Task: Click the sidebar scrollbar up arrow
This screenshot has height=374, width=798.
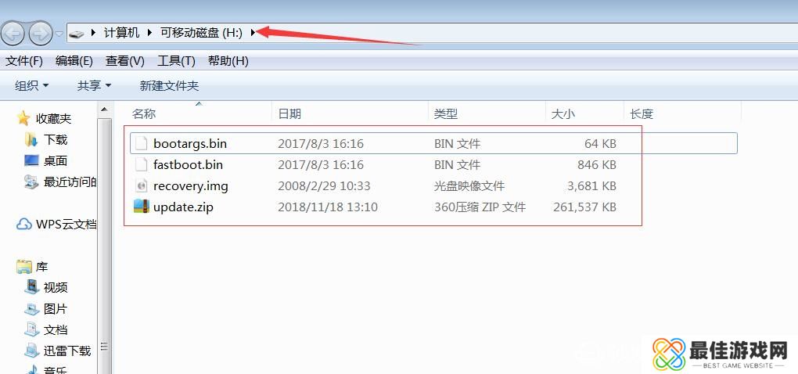Action: pos(104,110)
